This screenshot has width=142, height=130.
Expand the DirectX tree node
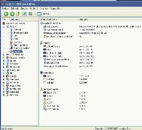4,76
